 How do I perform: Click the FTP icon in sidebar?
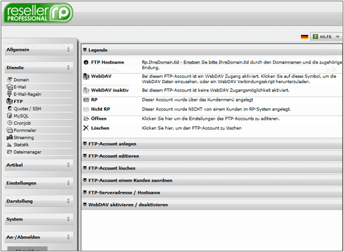click(x=10, y=102)
